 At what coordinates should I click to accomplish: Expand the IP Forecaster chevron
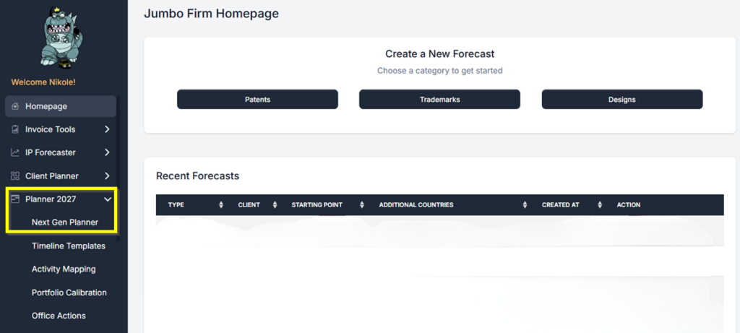point(107,152)
